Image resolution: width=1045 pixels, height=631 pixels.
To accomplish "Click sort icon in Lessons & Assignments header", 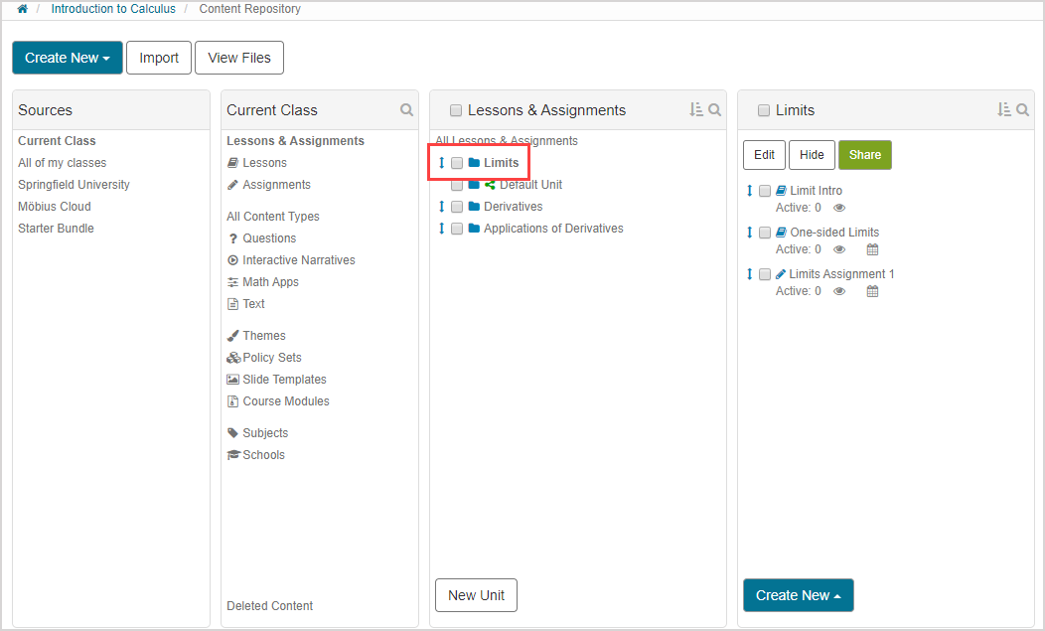I will click(x=695, y=110).
